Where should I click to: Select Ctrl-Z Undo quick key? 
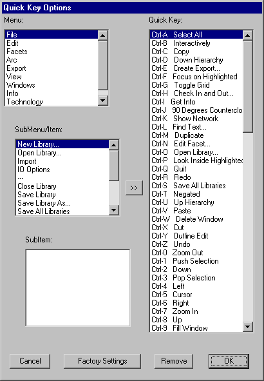(196, 244)
